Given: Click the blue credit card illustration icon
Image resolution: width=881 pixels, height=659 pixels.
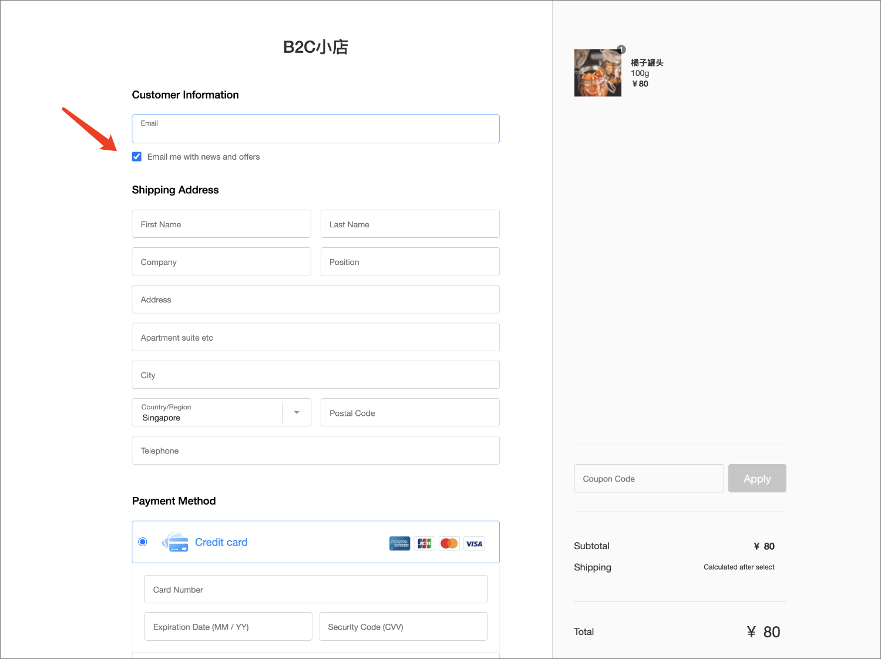Looking at the screenshot, I should tap(175, 542).
